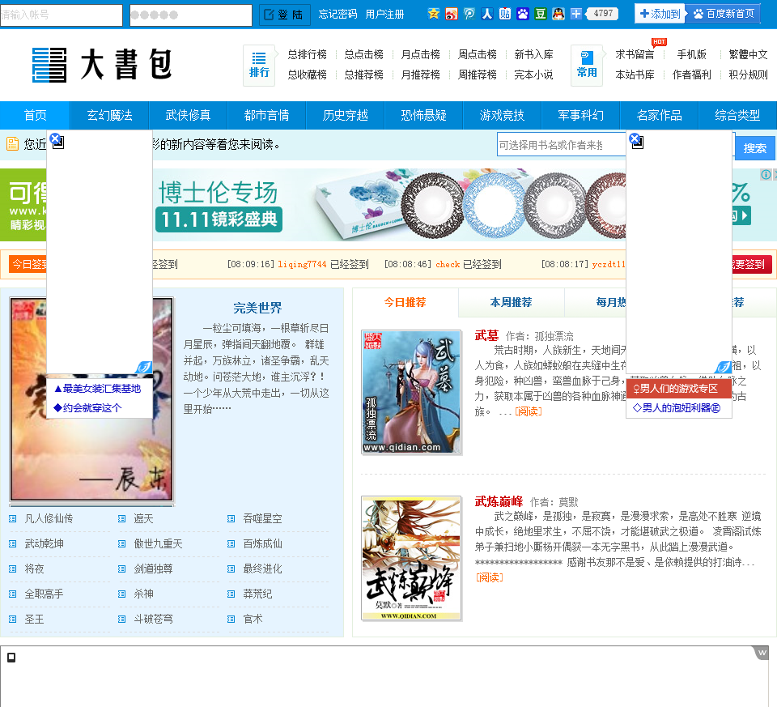
Task: Share to QZone star icon
Action: click(434, 14)
